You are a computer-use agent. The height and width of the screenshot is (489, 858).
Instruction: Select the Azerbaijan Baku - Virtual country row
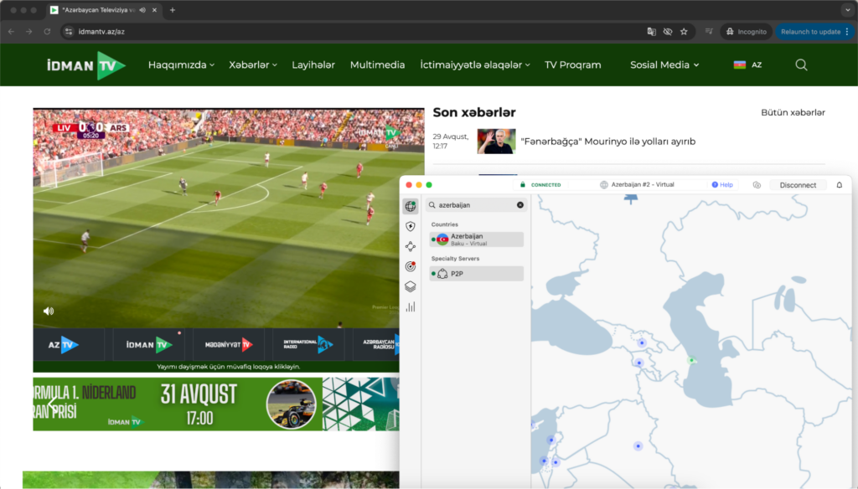coord(476,239)
